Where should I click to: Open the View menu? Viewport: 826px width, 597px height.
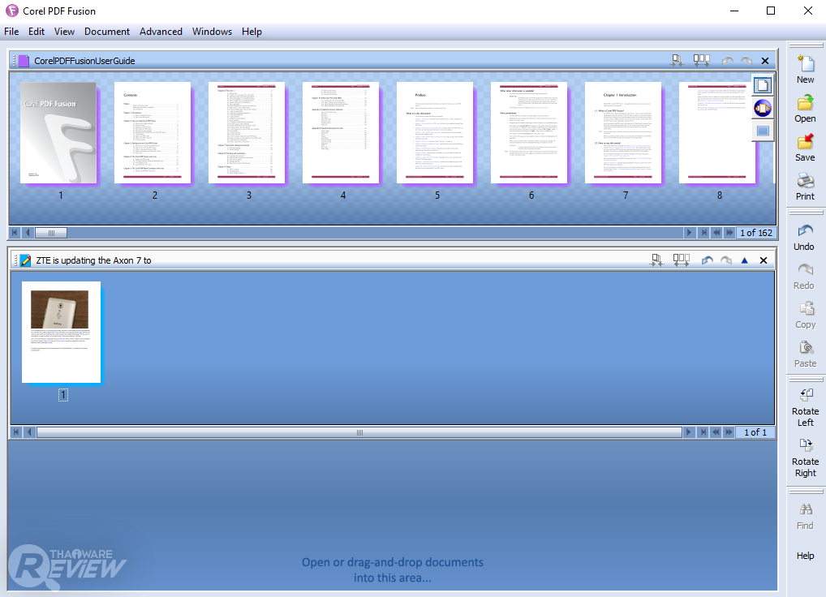[64, 32]
